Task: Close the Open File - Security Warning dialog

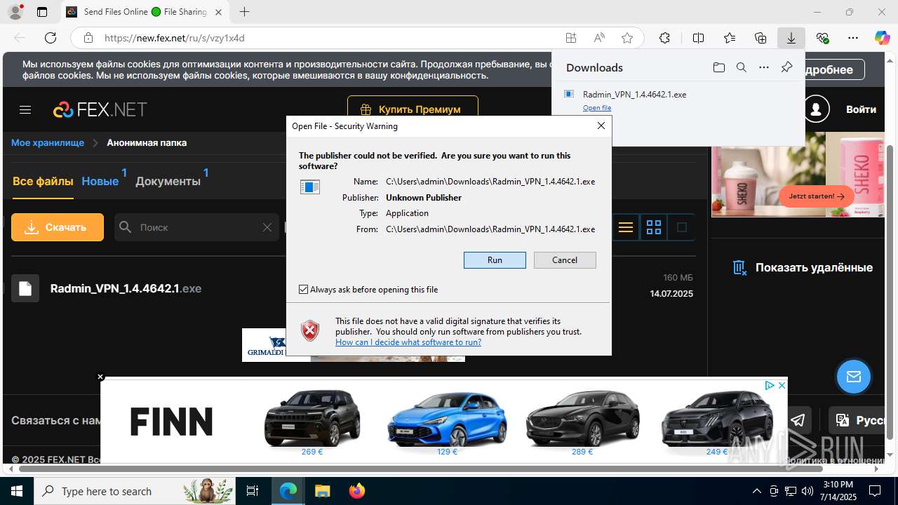Action: click(601, 126)
